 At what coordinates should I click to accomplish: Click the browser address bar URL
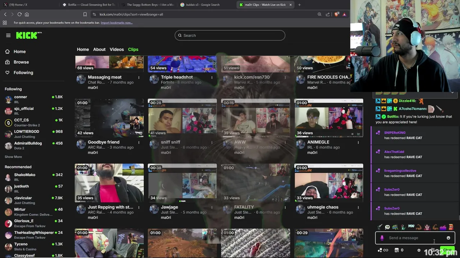click(x=131, y=14)
